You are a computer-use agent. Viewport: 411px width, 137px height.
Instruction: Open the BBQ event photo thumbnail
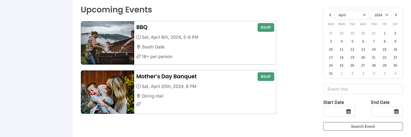pyautogui.click(x=108, y=43)
